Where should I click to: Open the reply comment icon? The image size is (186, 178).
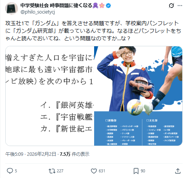pyautogui.click(x=10, y=171)
